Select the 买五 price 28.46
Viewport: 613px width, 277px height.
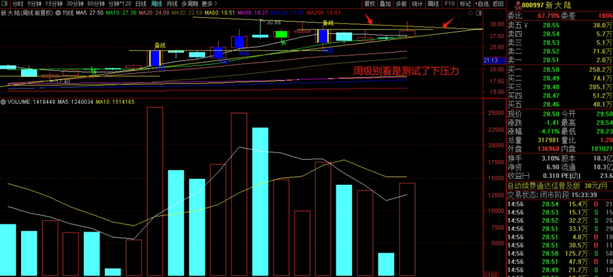(550, 104)
